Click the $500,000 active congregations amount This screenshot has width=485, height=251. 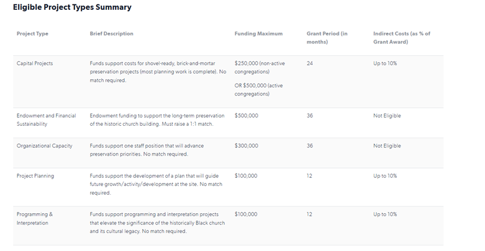(258, 89)
